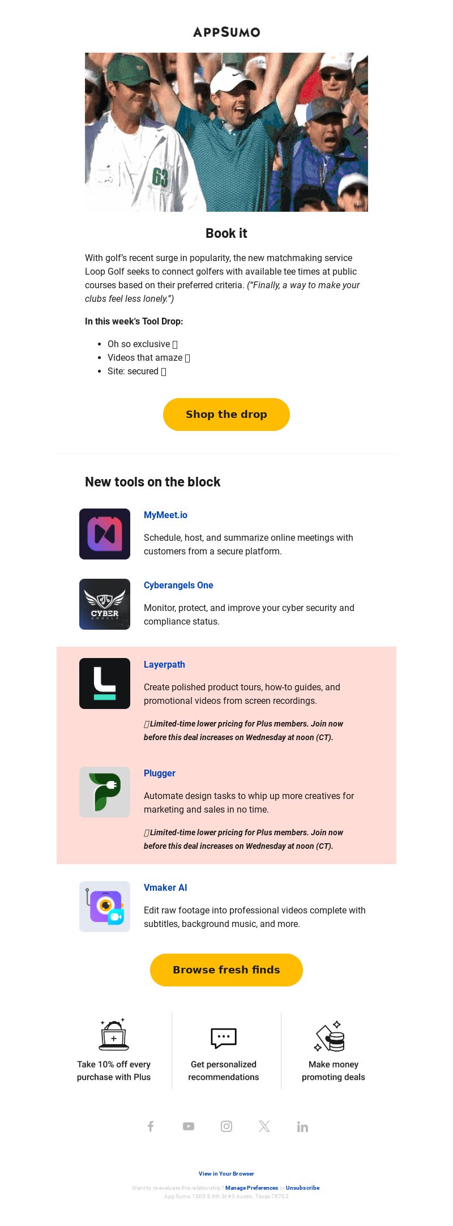Open the Layerpath title link
Image resolution: width=453 pixels, height=1226 pixels.
164,664
